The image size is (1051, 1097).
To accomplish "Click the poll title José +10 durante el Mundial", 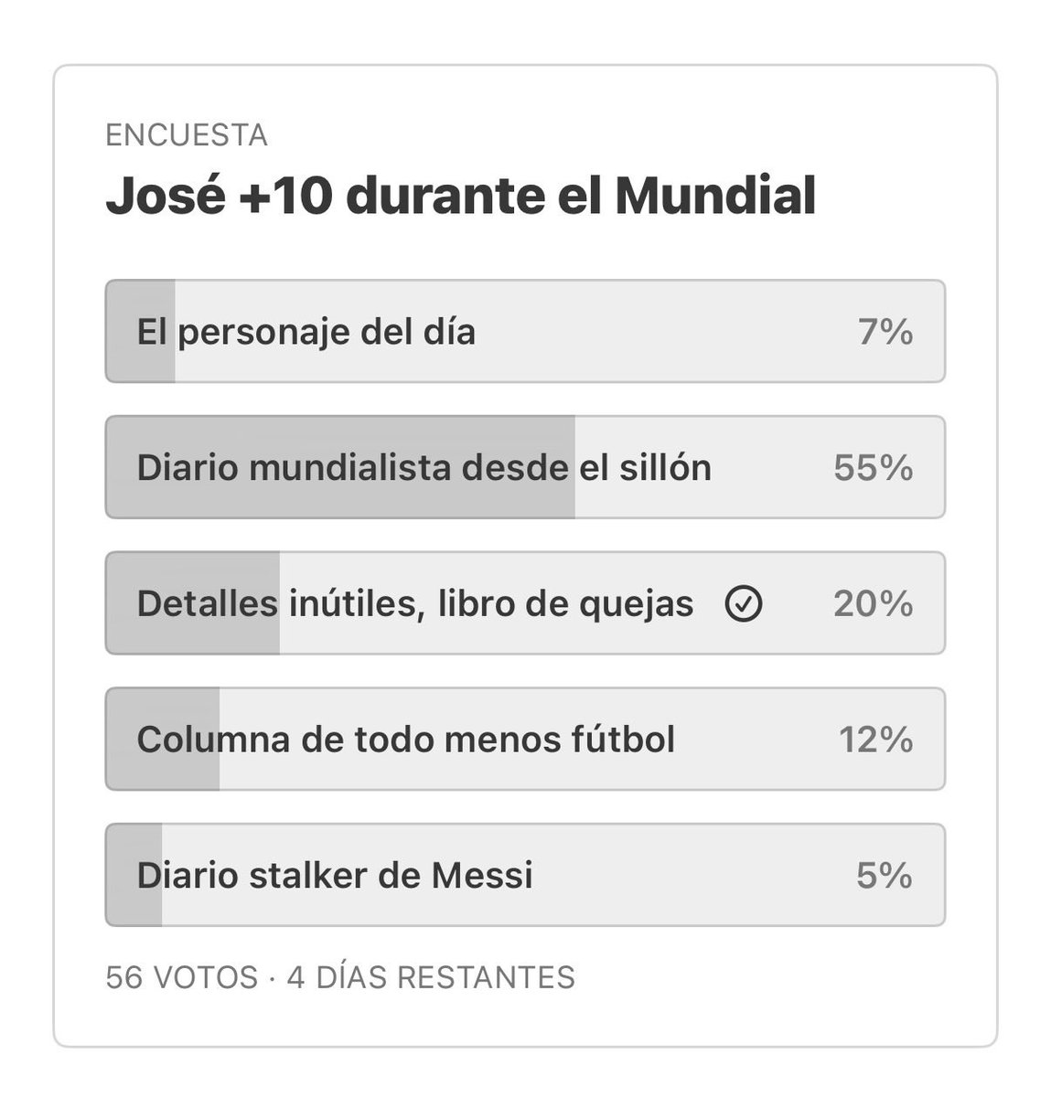I will point(461,197).
